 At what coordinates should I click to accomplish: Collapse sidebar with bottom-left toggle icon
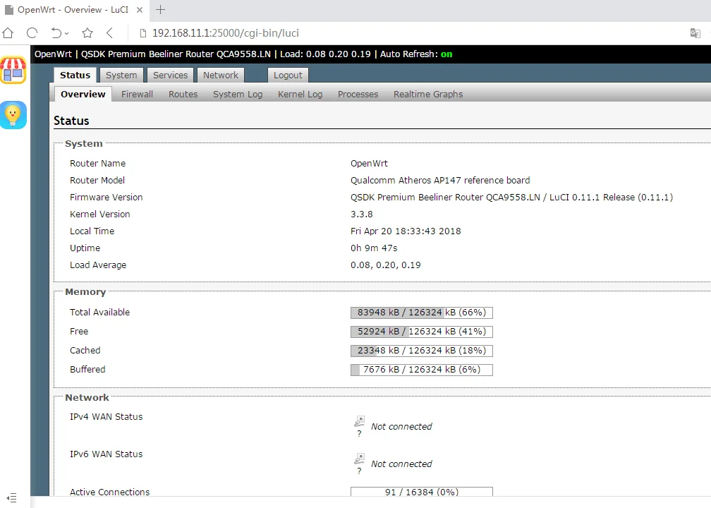pos(12,497)
